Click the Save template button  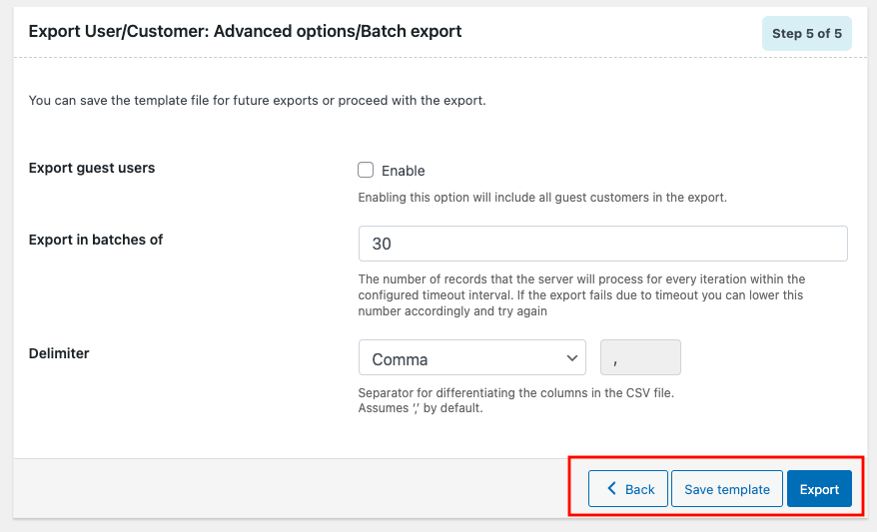pos(726,489)
